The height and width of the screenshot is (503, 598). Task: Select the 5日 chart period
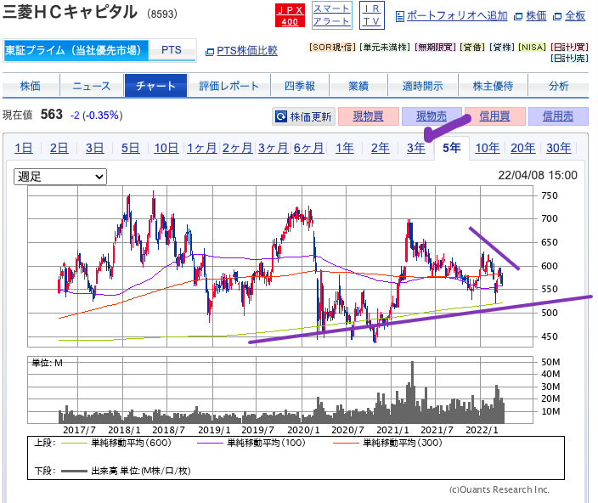[x=131, y=148]
